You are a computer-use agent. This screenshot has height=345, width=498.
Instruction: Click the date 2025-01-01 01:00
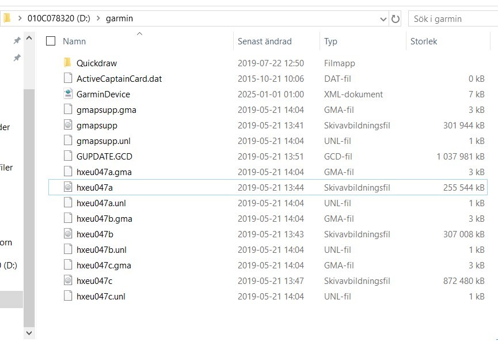[271, 94]
